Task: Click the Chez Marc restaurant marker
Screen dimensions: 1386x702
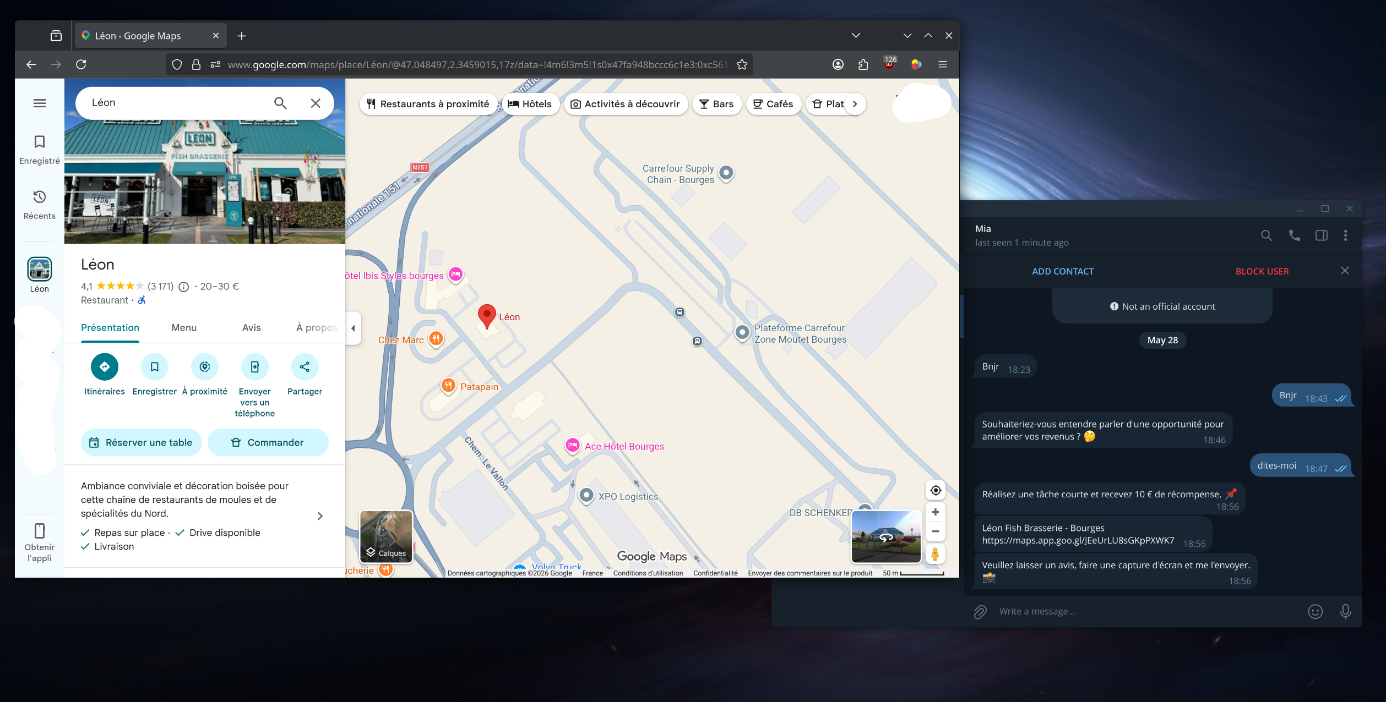Action: [436, 338]
